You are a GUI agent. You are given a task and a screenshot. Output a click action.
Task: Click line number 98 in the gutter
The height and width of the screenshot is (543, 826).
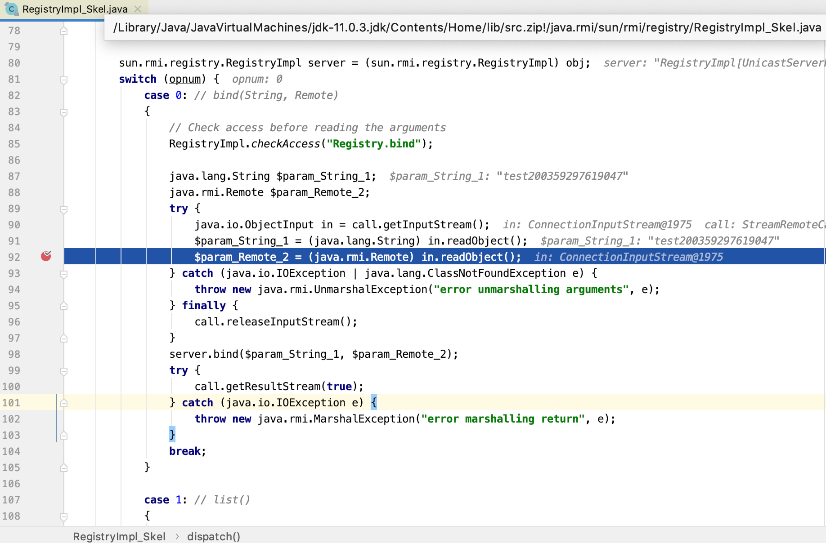(14, 354)
